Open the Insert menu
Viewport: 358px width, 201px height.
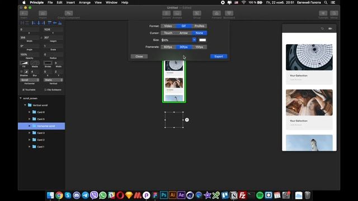[x=70, y=2]
